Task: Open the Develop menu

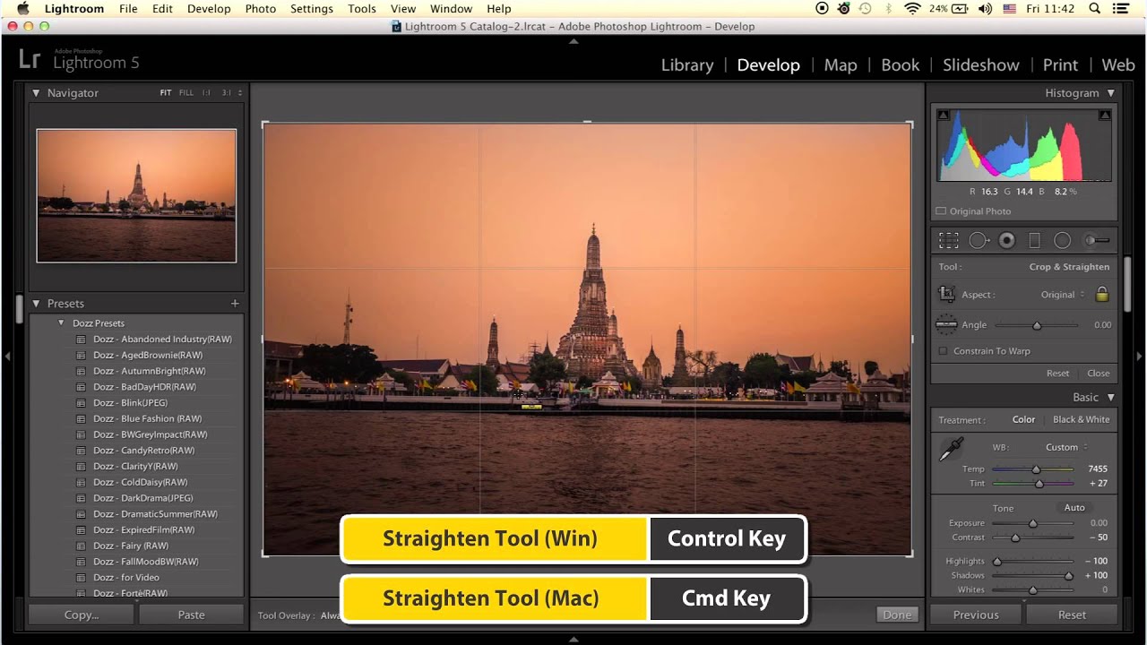Action: pos(209,9)
